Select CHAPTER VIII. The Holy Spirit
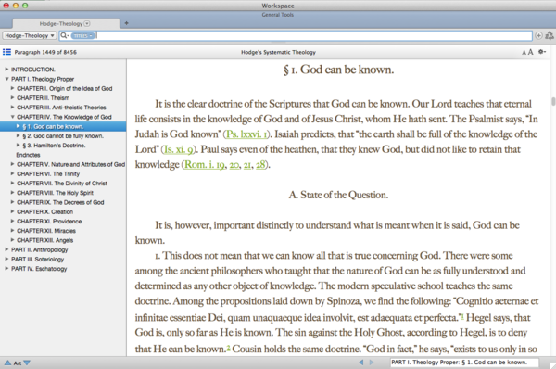This screenshot has width=556, height=369. 55,193
